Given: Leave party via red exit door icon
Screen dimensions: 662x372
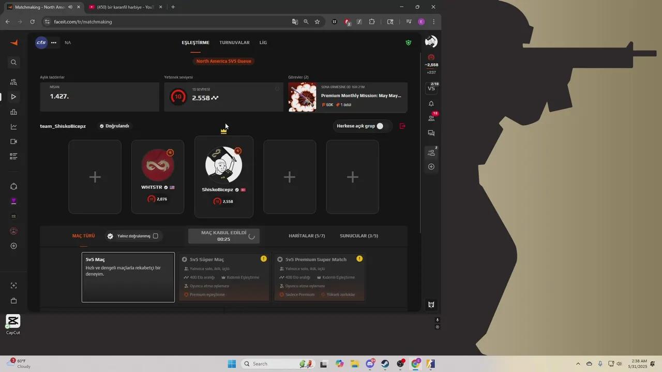Looking at the screenshot, I should coord(402,126).
